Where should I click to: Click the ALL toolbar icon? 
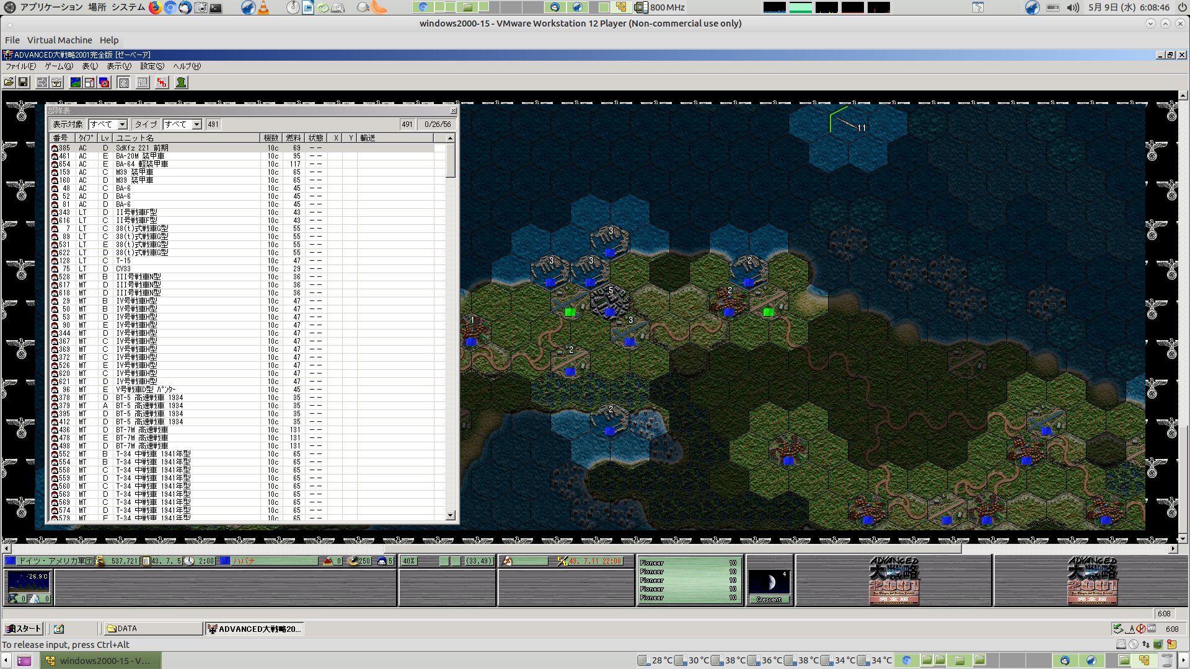tap(143, 82)
